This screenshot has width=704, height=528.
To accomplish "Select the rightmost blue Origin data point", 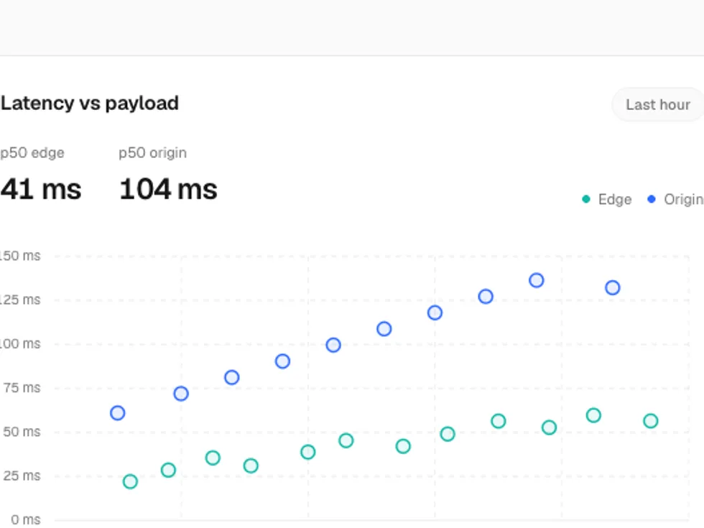I will [x=613, y=288].
